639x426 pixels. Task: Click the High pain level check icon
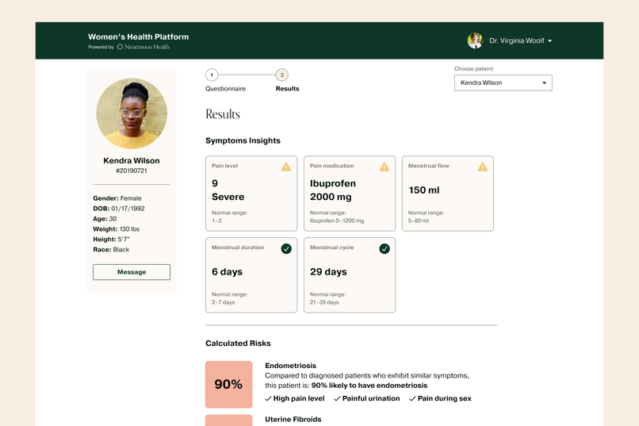click(x=268, y=399)
